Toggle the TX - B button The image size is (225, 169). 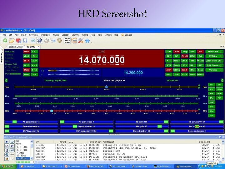[x=27, y=65]
